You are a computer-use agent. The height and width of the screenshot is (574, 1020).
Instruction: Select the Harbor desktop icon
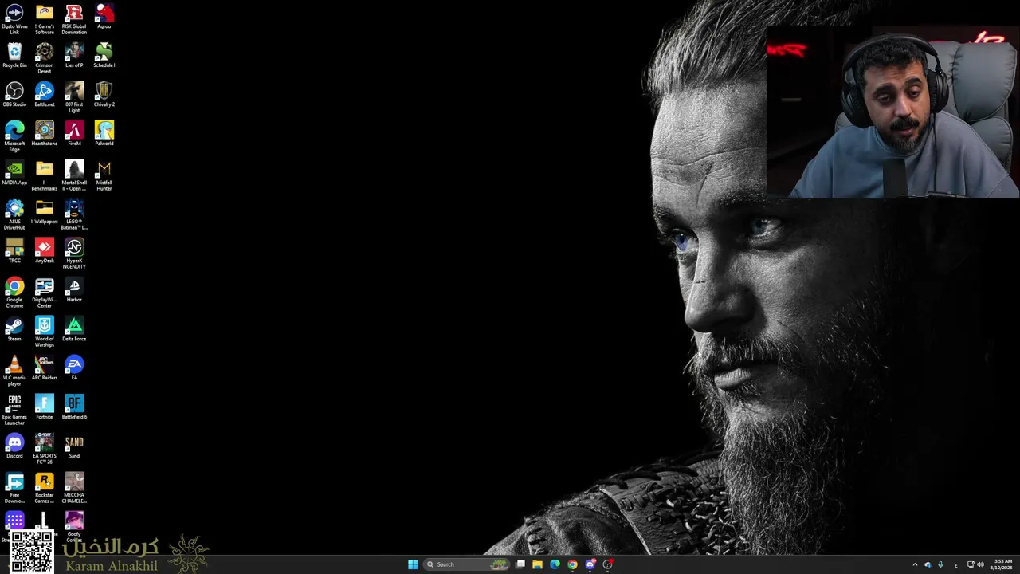(x=74, y=290)
